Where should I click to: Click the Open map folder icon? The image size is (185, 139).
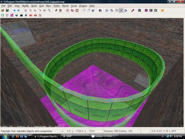tap(3, 10)
